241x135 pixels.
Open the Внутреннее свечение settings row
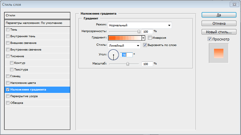coord(37,50)
